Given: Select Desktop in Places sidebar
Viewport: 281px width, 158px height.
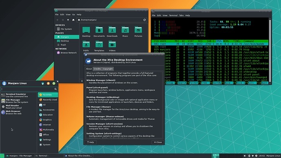Looking at the screenshot, I should click(67, 41).
